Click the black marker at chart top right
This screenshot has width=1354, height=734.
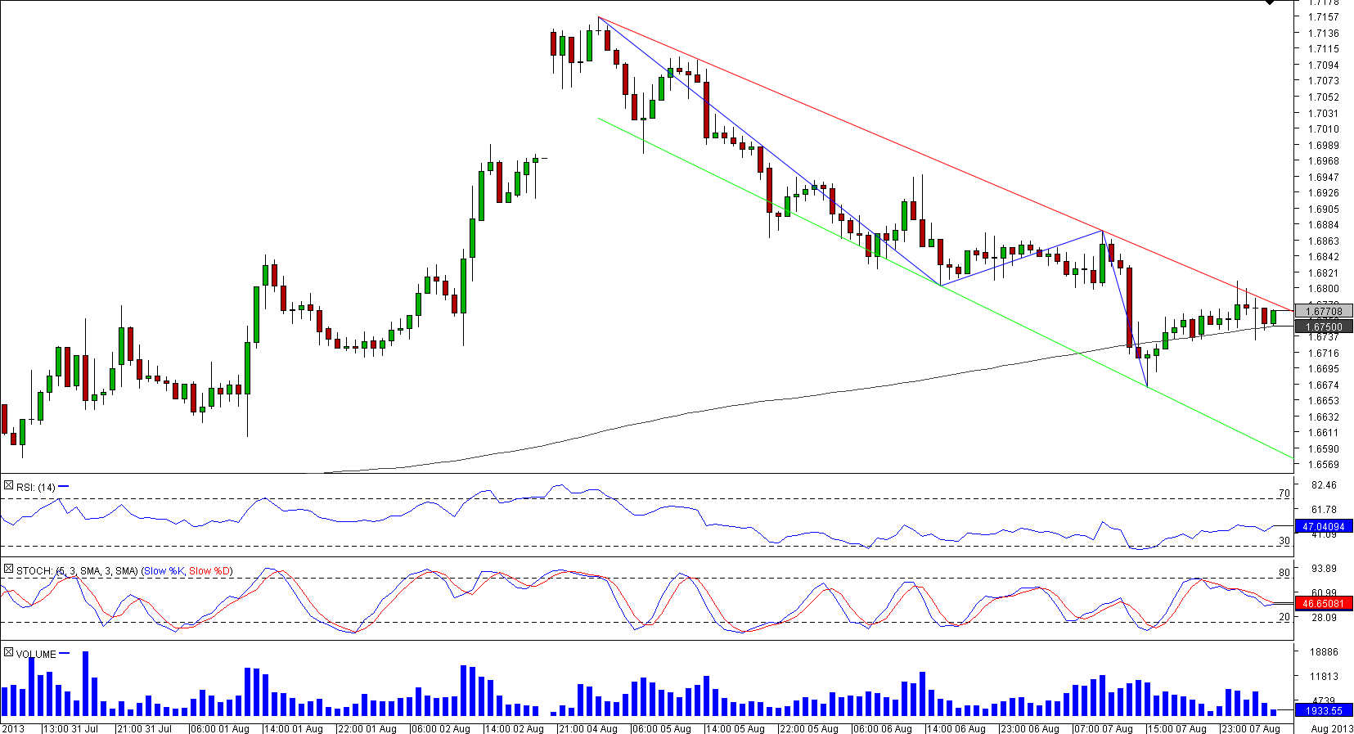tap(1269, 2)
